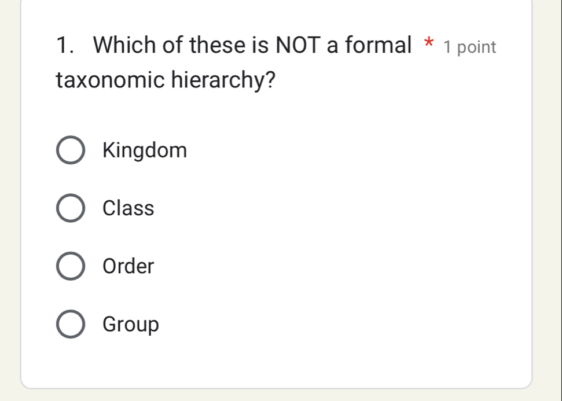Click the 'Class' answer label text
This screenshot has height=401, width=562.
point(128,208)
